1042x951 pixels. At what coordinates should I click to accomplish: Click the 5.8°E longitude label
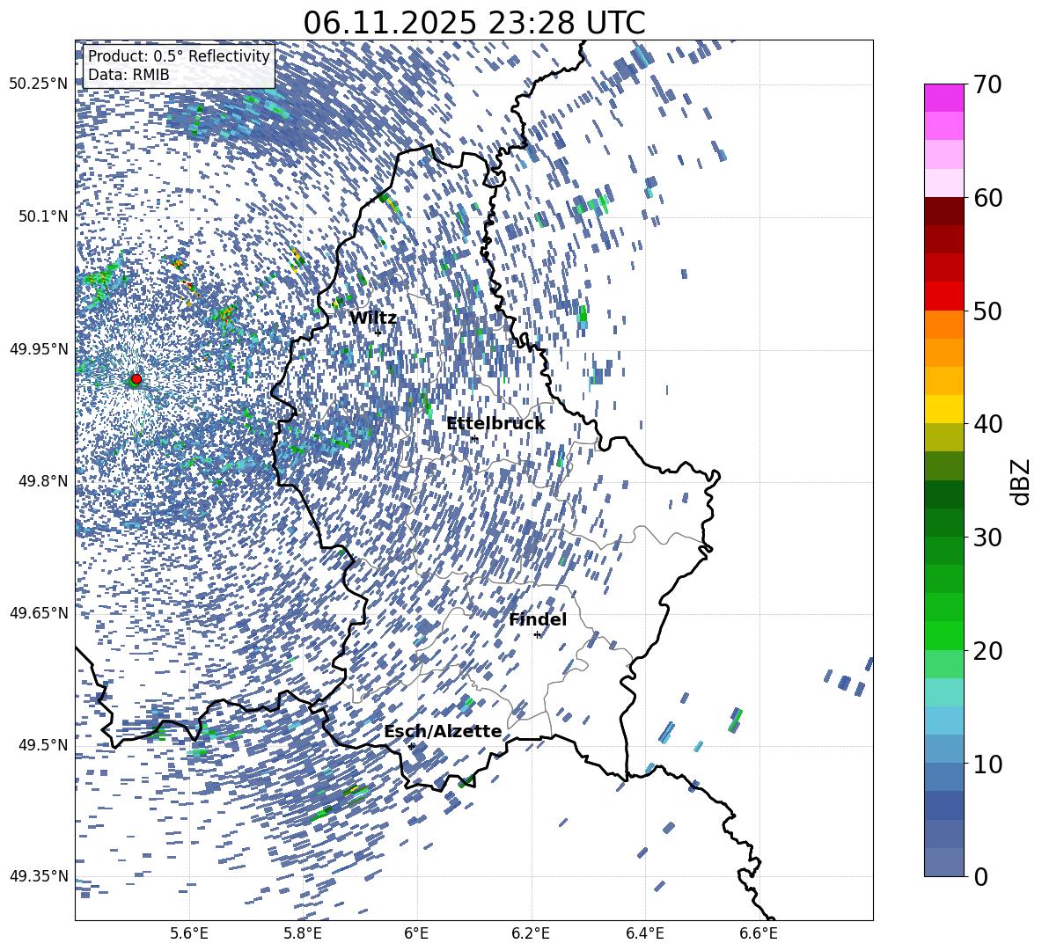click(303, 933)
